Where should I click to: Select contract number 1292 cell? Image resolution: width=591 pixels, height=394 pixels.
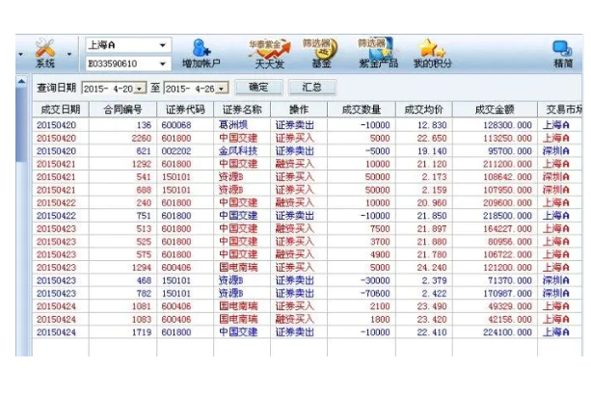122,164
